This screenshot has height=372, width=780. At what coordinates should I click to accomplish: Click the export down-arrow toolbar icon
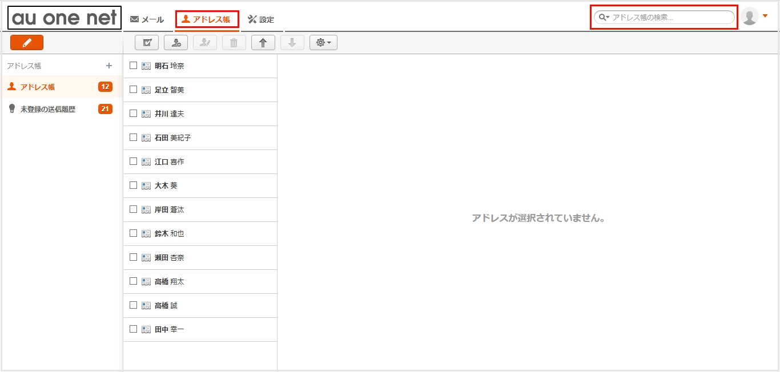pyautogui.click(x=292, y=42)
